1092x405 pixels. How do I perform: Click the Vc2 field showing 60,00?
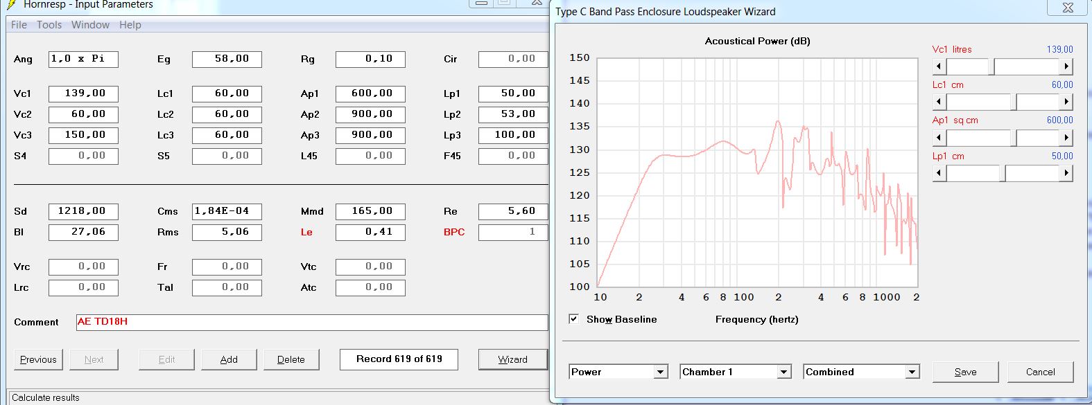tap(83, 114)
